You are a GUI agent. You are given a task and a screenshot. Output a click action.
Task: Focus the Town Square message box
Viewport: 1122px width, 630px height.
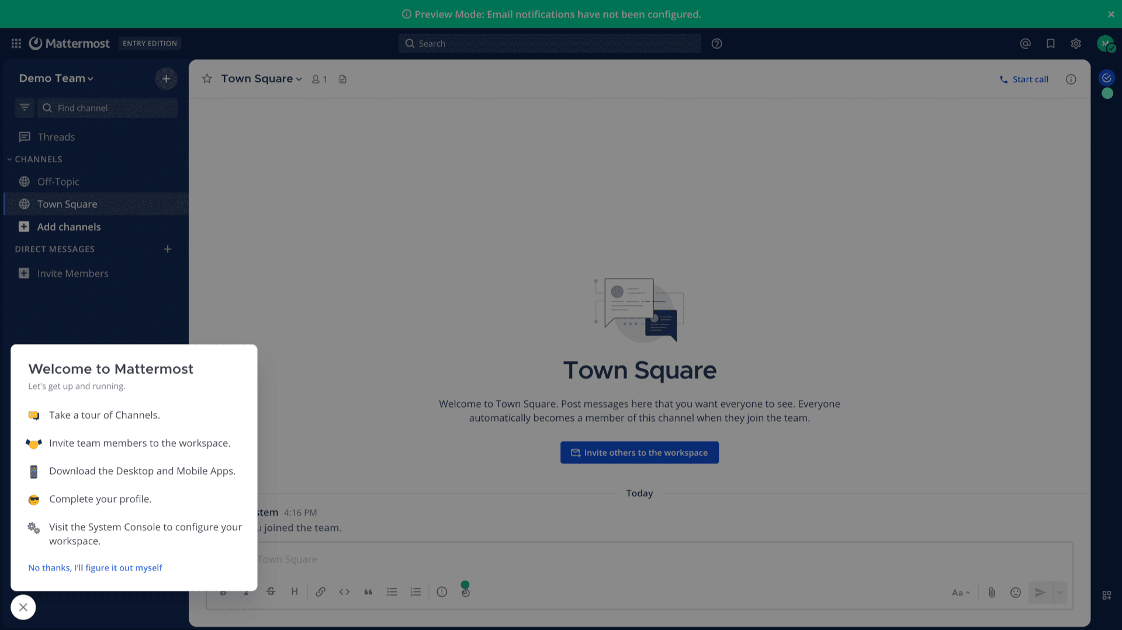pyautogui.click(x=639, y=559)
